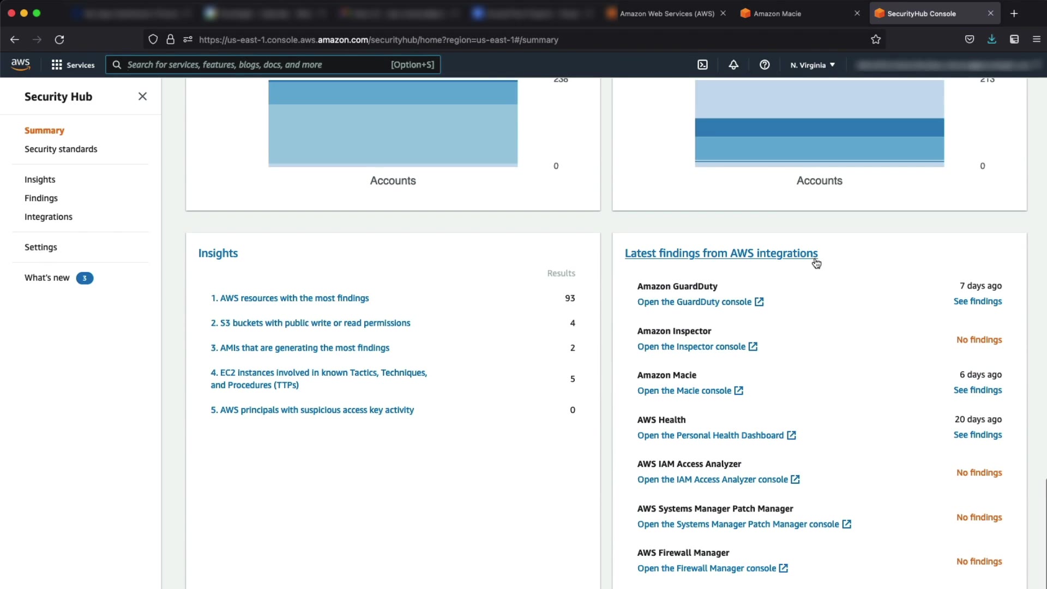See findings for Amazon Macie

pos(977,390)
